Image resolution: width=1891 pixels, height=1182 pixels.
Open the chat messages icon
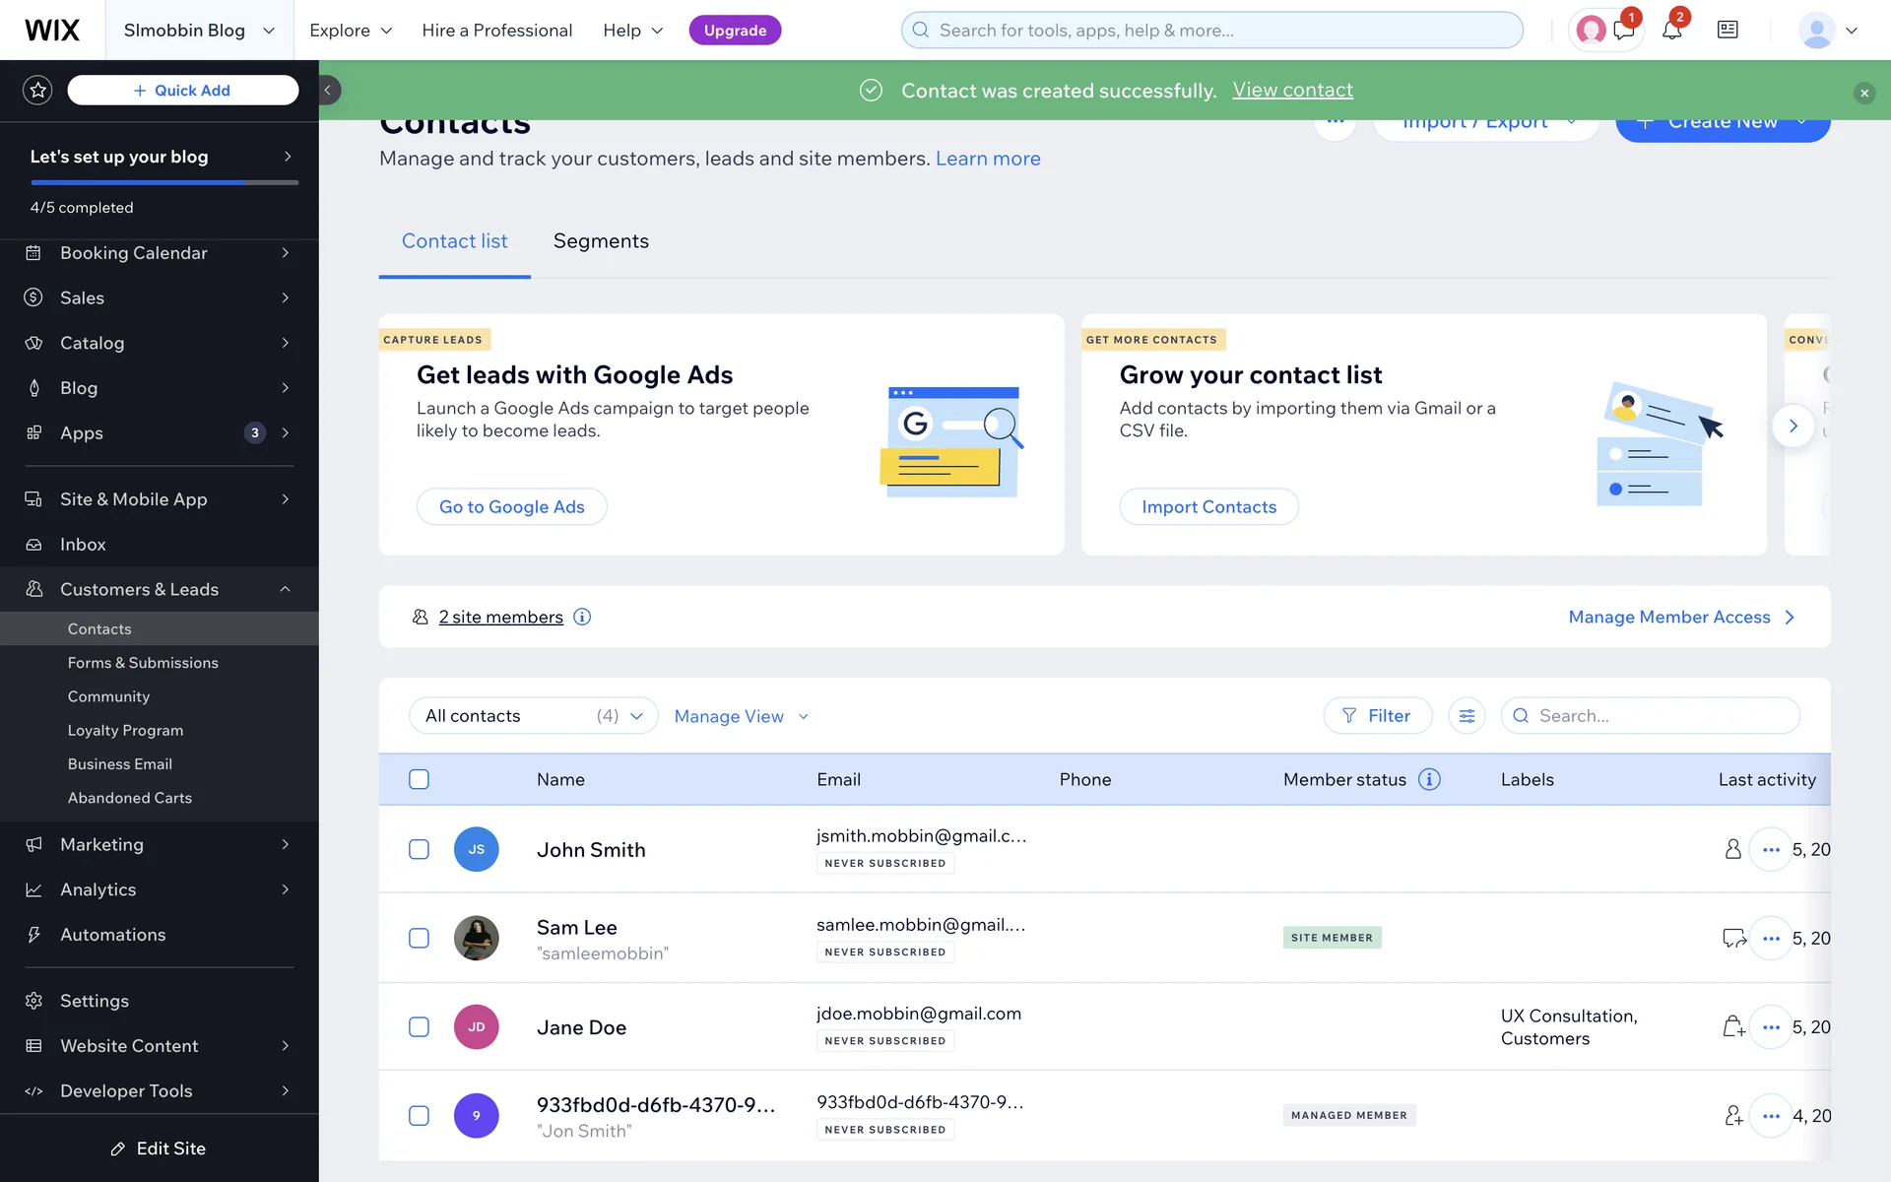(x=1623, y=31)
